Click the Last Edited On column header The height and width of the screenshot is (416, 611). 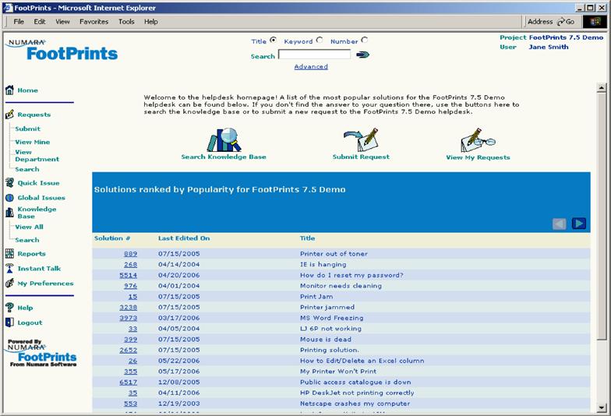[x=184, y=238]
